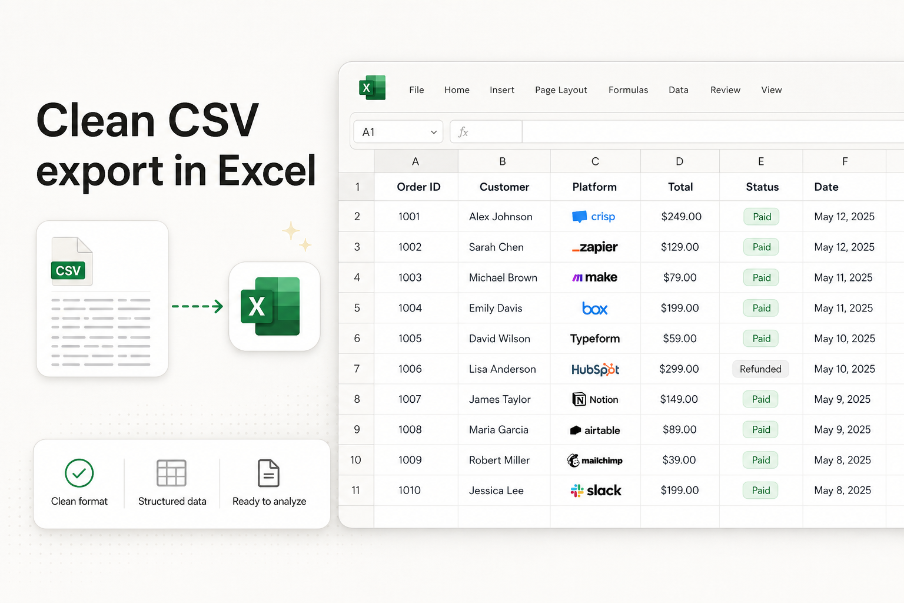Image resolution: width=904 pixels, height=603 pixels.
Task: Click the slack logo in row 11
Action: [596, 491]
